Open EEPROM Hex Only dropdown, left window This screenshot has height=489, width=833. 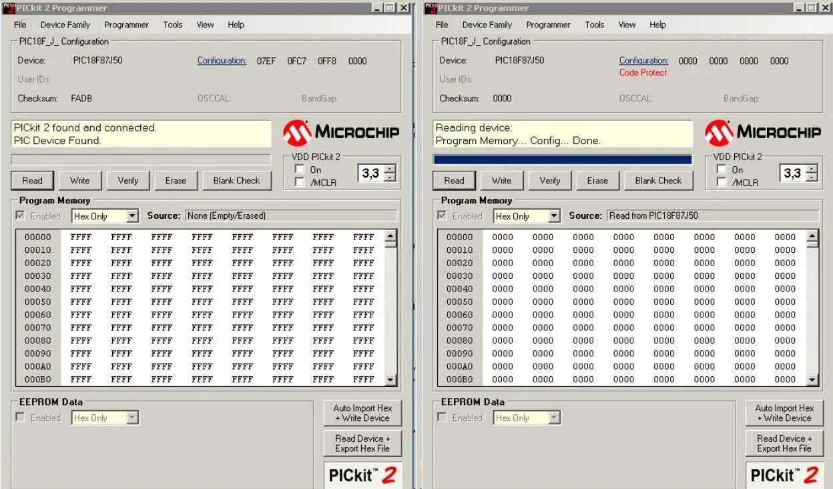tap(105, 418)
